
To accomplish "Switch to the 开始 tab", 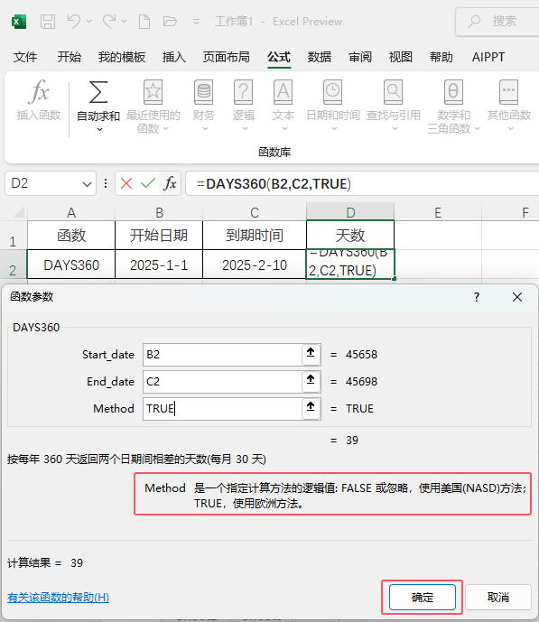I will point(69,57).
